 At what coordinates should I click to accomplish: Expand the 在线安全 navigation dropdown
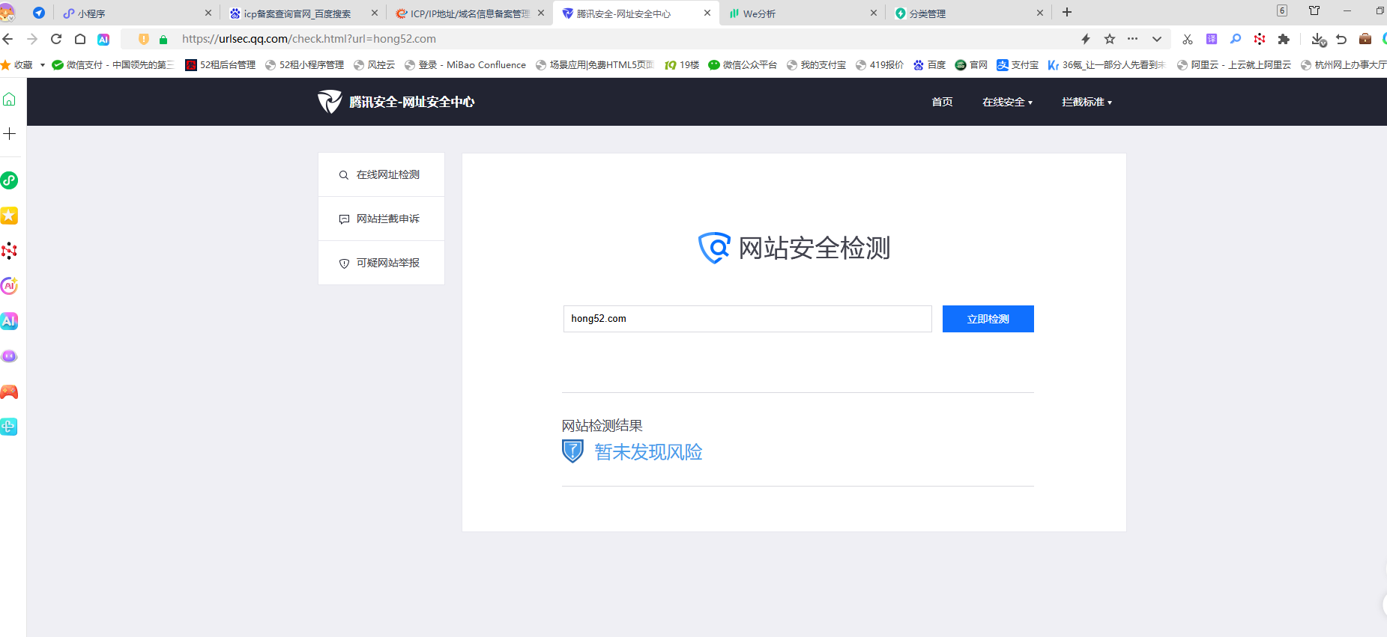point(1007,102)
